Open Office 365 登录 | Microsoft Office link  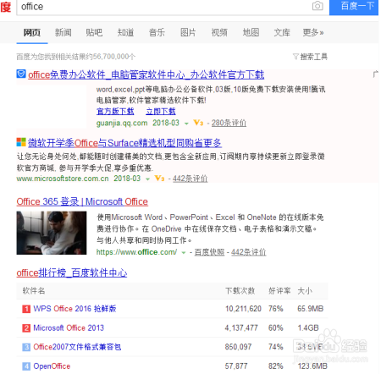[x=82, y=201]
